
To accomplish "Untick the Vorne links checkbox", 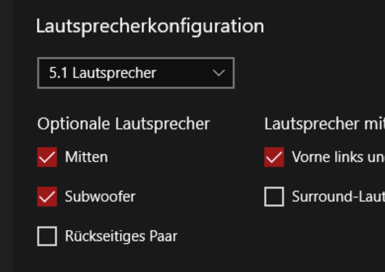I will [274, 157].
